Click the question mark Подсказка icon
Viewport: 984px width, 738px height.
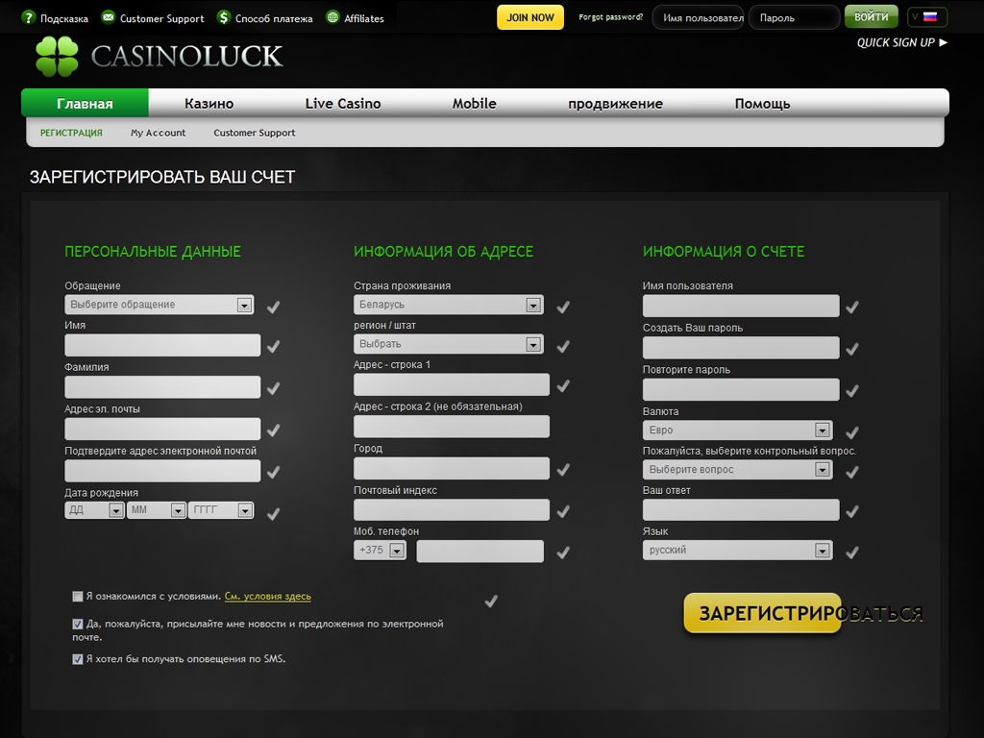[x=28, y=17]
